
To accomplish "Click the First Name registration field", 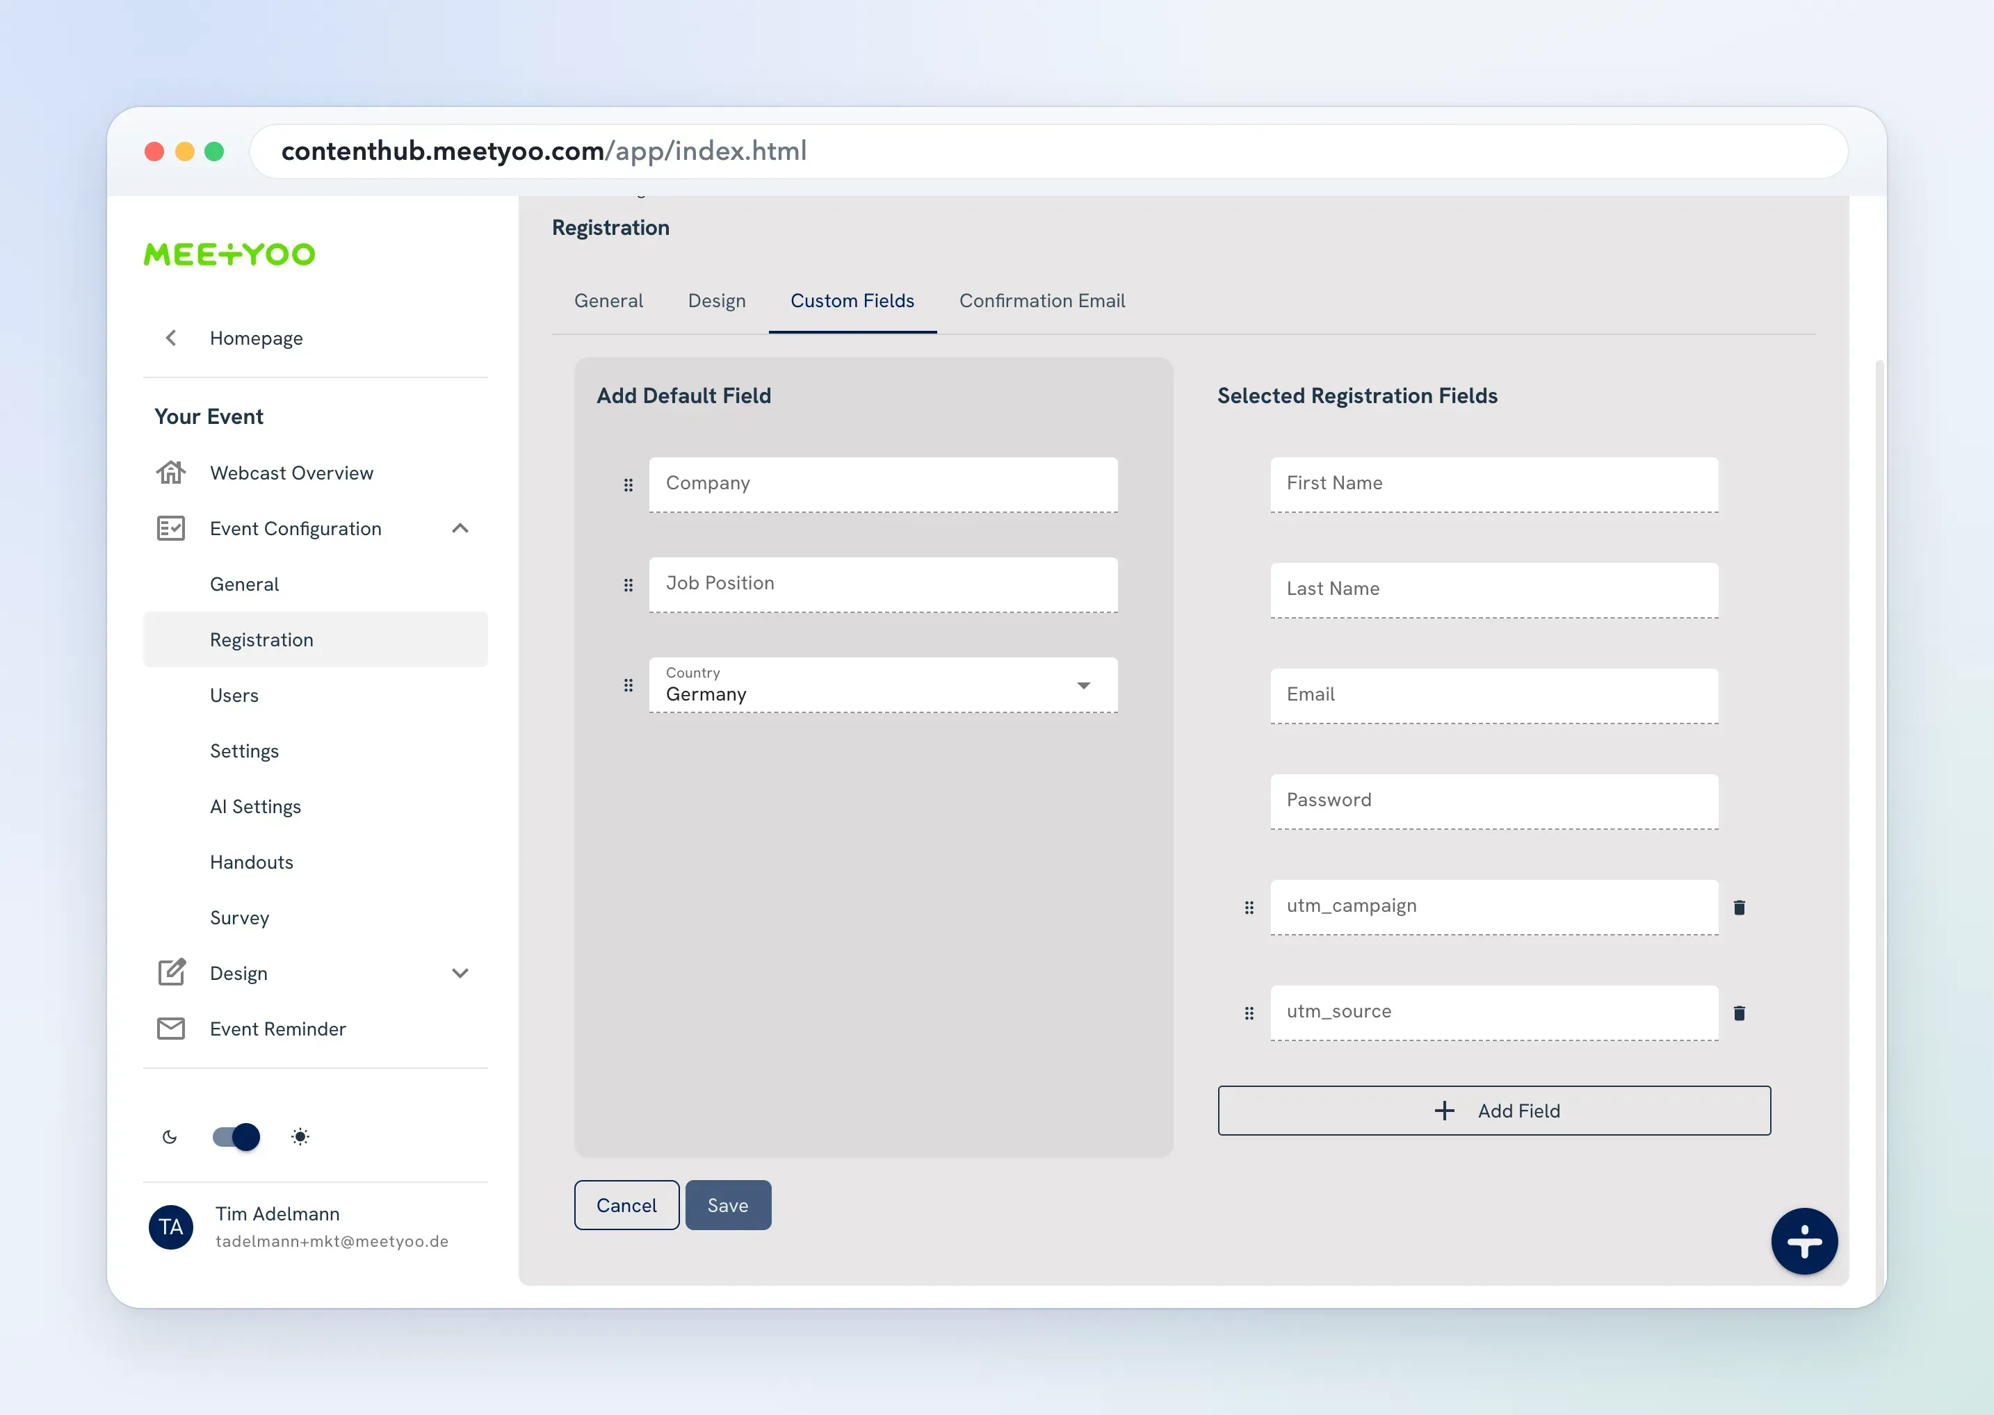I will (1493, 484).
